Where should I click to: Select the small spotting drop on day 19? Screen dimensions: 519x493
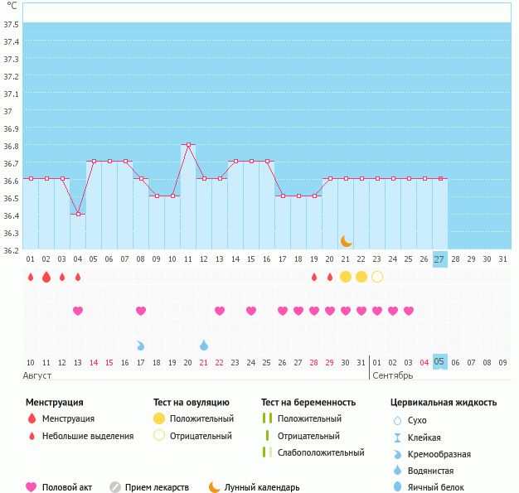(x=314, y=277)
